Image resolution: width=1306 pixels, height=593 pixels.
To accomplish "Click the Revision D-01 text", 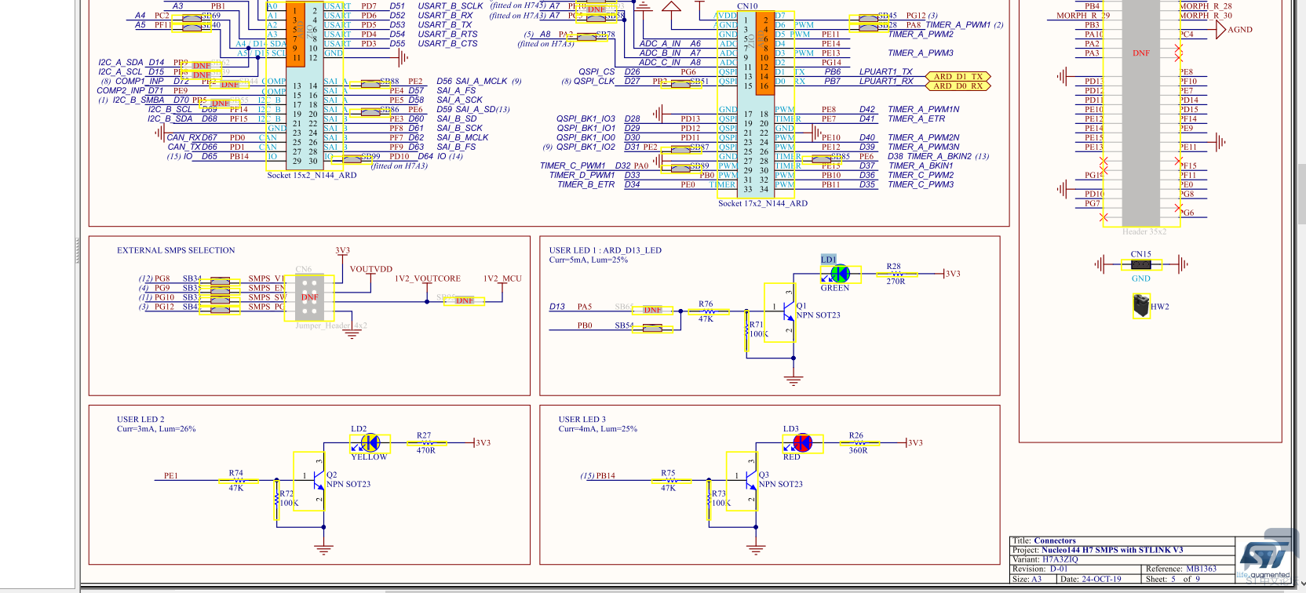I will (x=1040, y=569).
